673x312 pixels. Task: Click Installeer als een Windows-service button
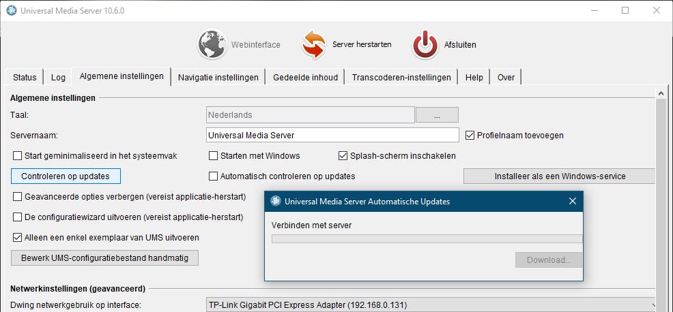pos(560,176)
